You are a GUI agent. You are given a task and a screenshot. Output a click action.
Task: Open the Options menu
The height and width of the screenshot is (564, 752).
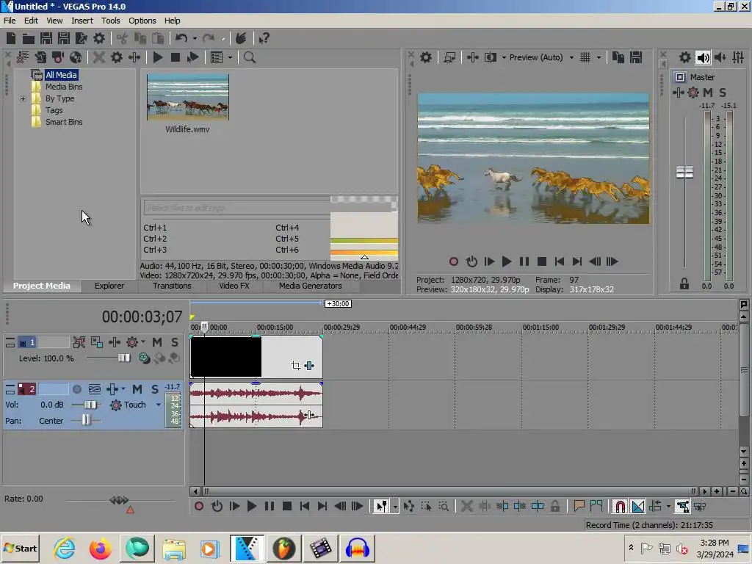pos(142,21)
